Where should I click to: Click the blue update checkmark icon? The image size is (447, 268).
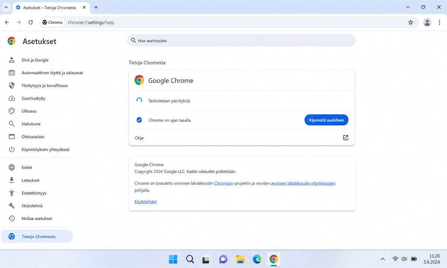[x=139, y=120]
